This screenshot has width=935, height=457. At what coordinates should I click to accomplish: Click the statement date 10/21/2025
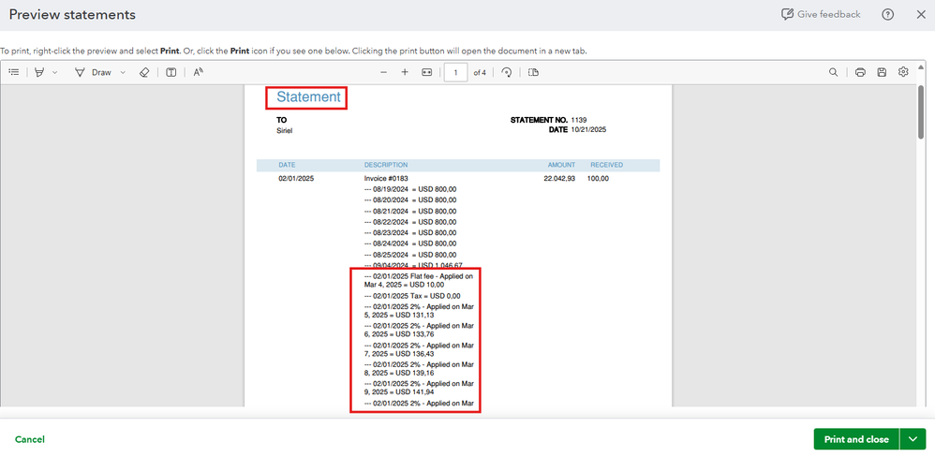[x=588, y=129]
